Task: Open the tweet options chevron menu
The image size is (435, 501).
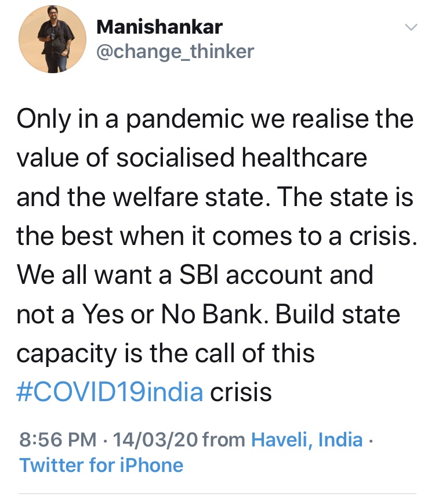Action: (x=411, y=27)
